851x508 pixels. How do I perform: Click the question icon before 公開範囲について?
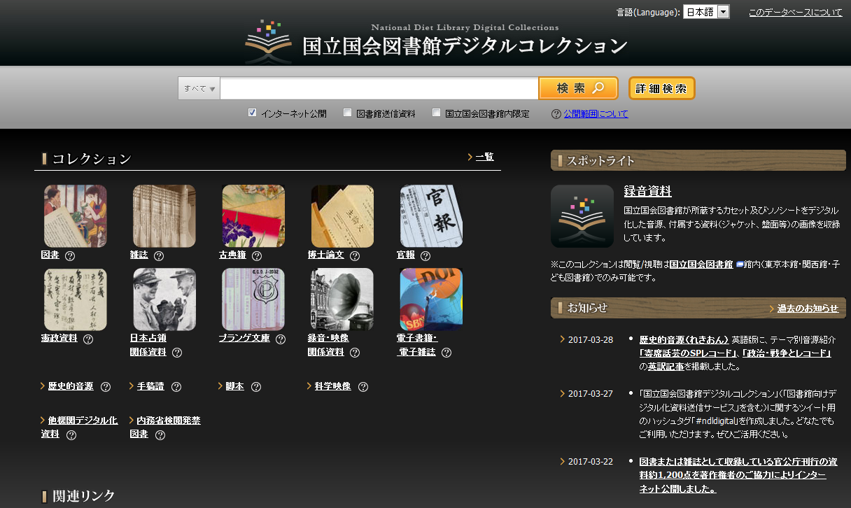click(x=556, y=114)
